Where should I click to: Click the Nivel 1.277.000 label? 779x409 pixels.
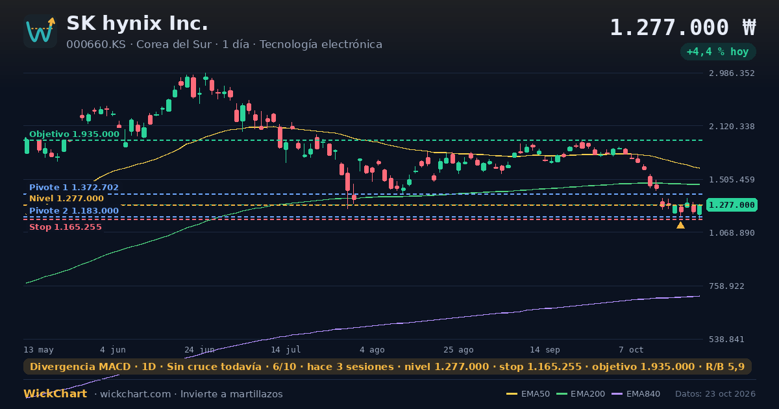(66, 199)
